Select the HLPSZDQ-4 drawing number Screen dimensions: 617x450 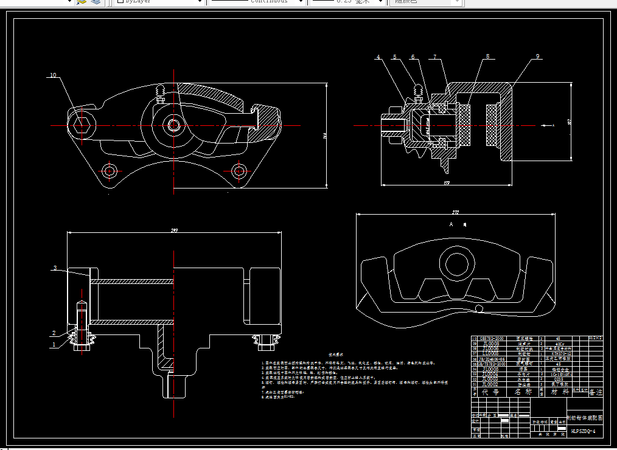point(583,432)
